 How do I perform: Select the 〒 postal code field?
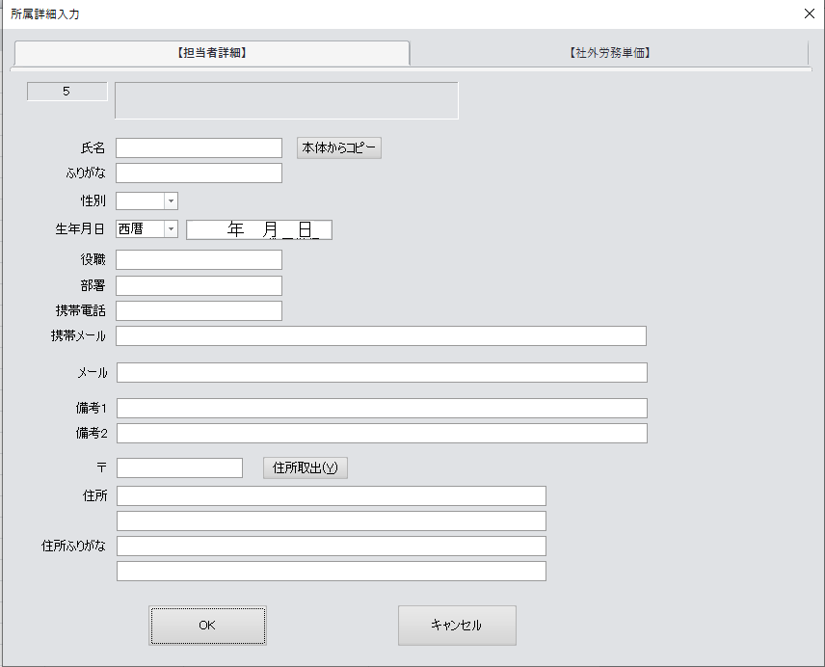point(179,467)
